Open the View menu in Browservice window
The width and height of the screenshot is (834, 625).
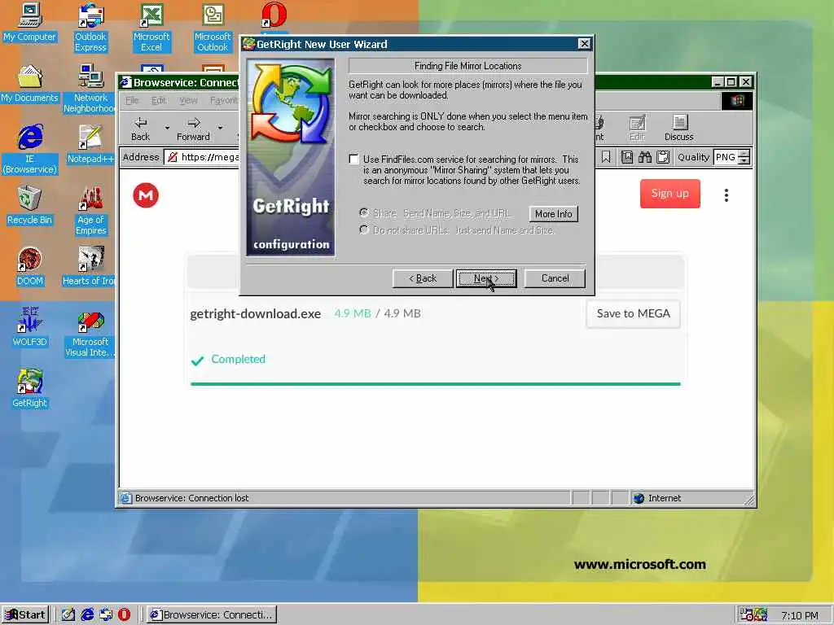188,100
